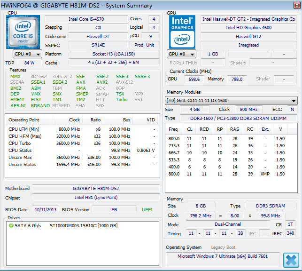This screenshot has height=271, width=302.
Task: Select the 733.3 frequency timing row
Action: [231, 146]
